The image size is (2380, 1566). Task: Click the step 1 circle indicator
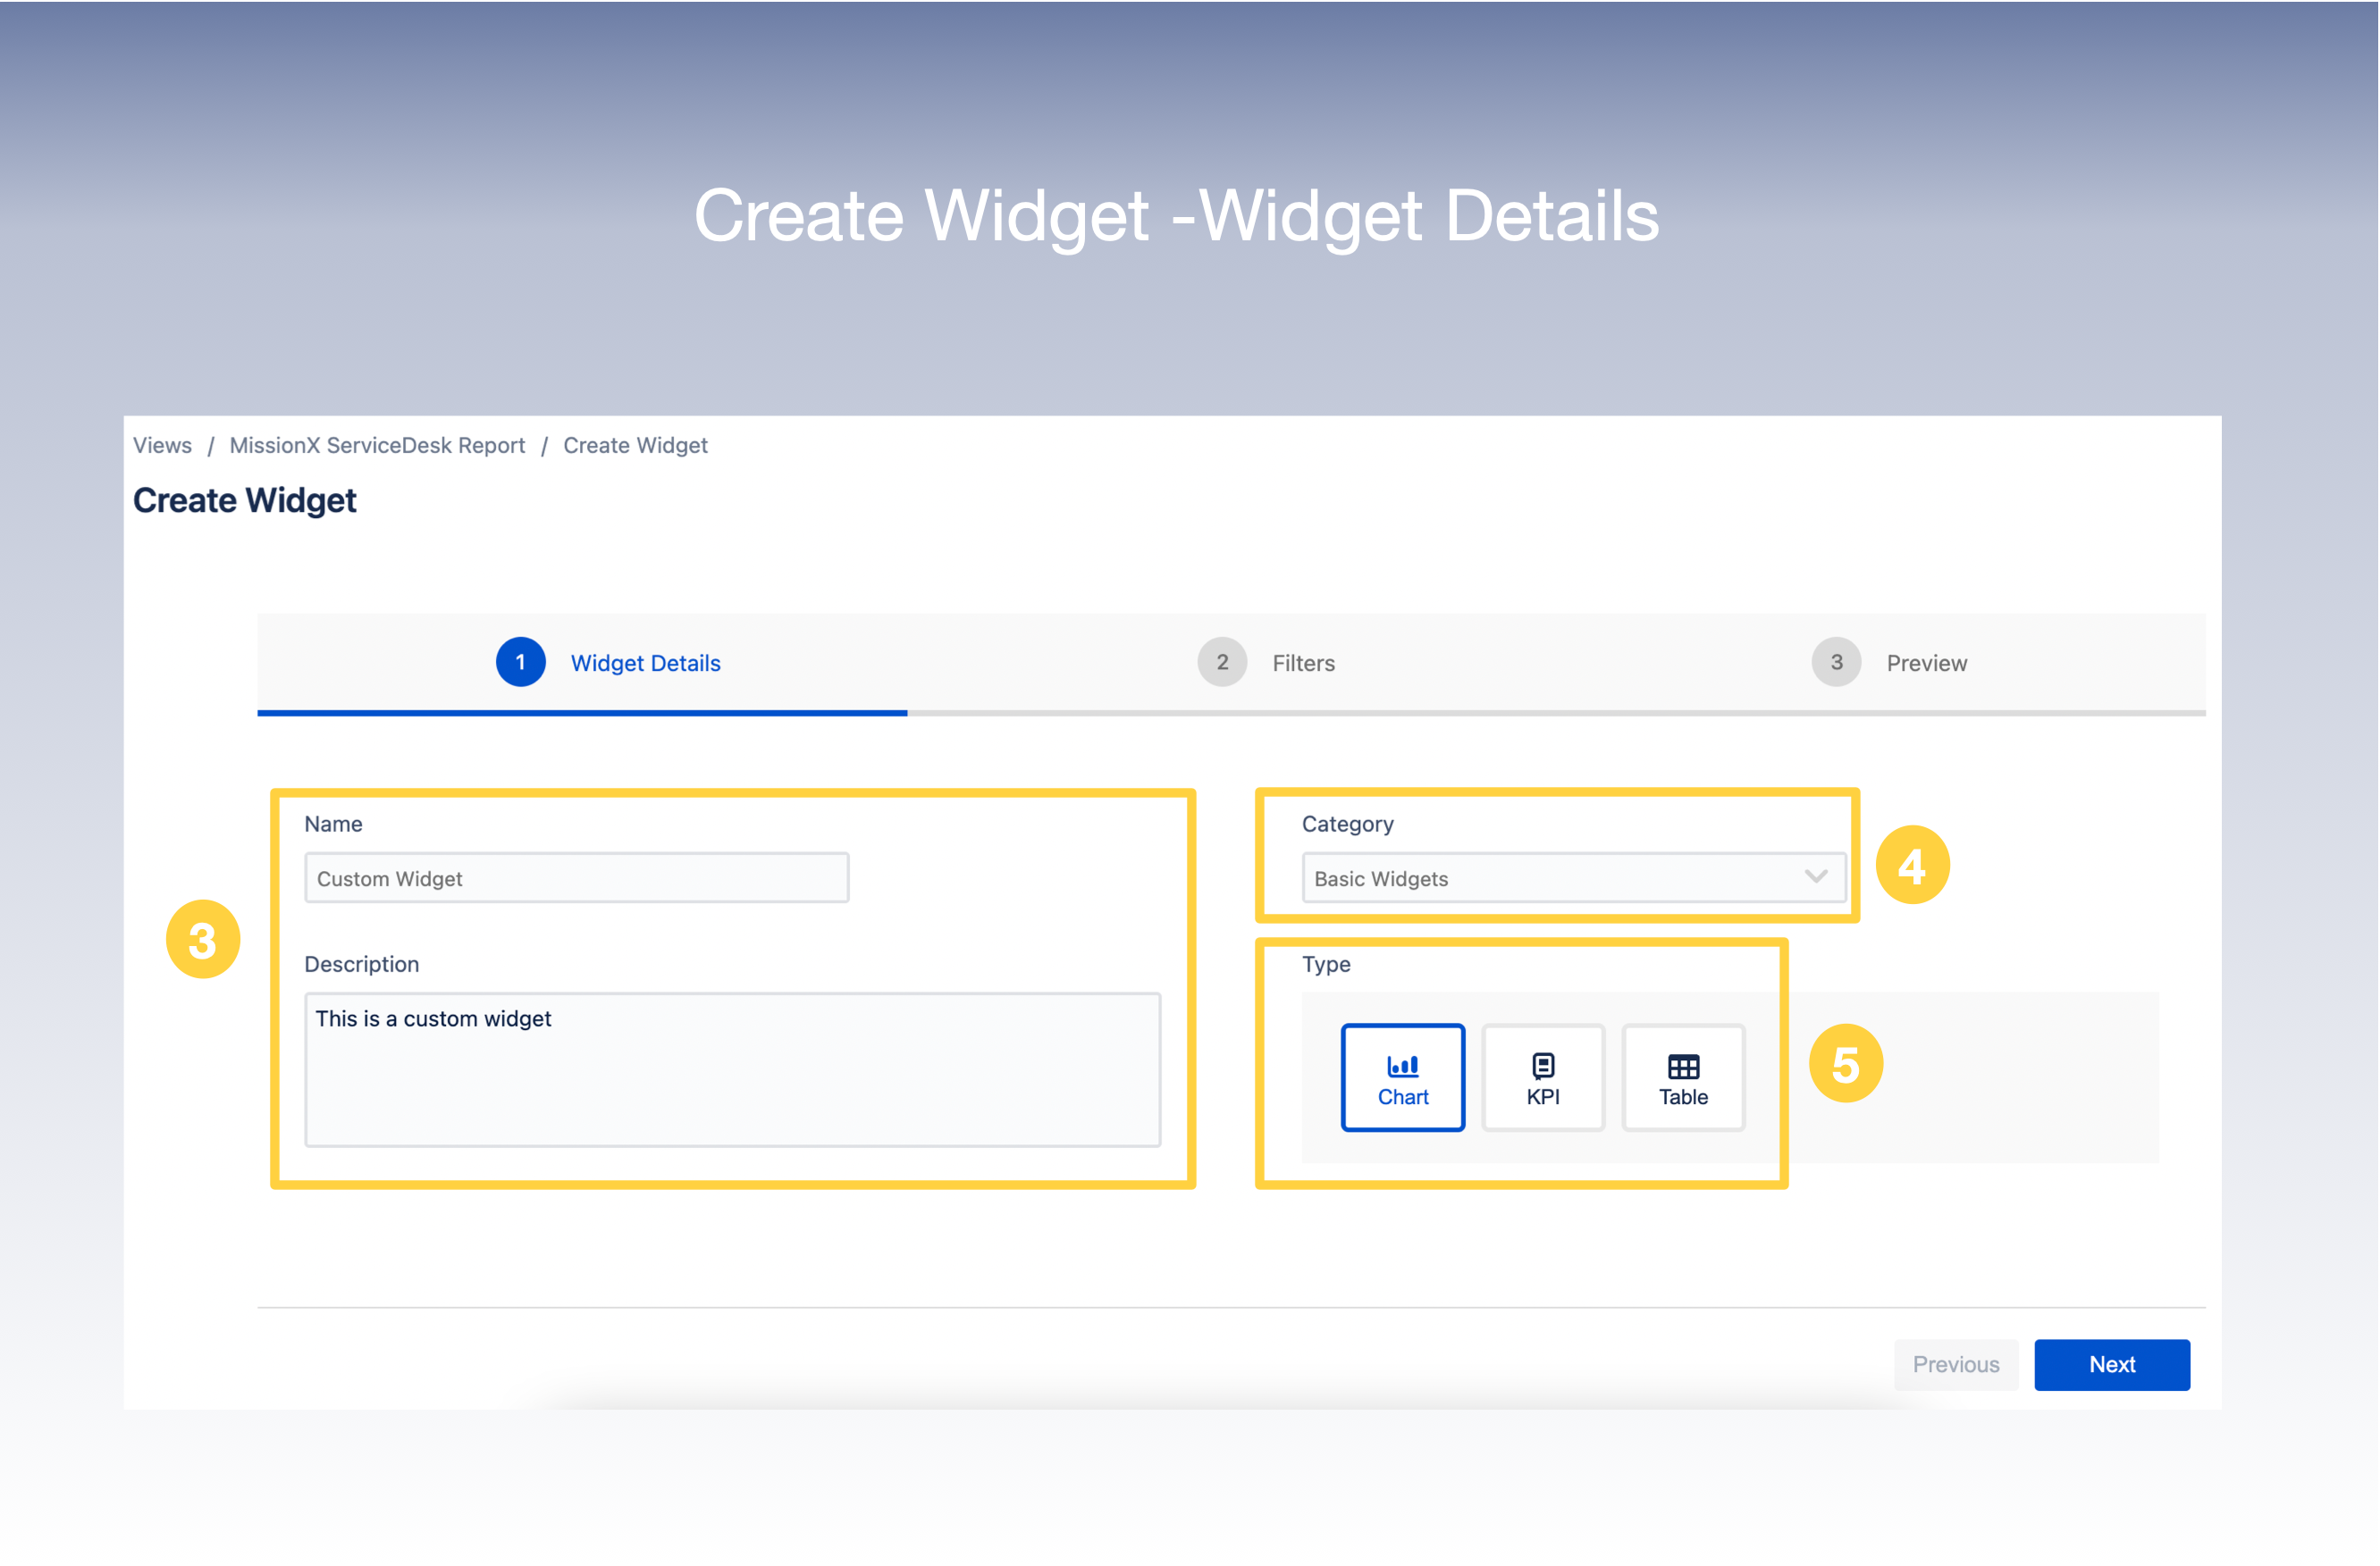tap(520, 662)
